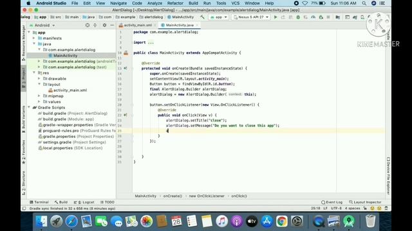Click the onCreate() breadcrumb below the editor
The height and width of the screenshot is (231, 412).
[x=173, y=196]
